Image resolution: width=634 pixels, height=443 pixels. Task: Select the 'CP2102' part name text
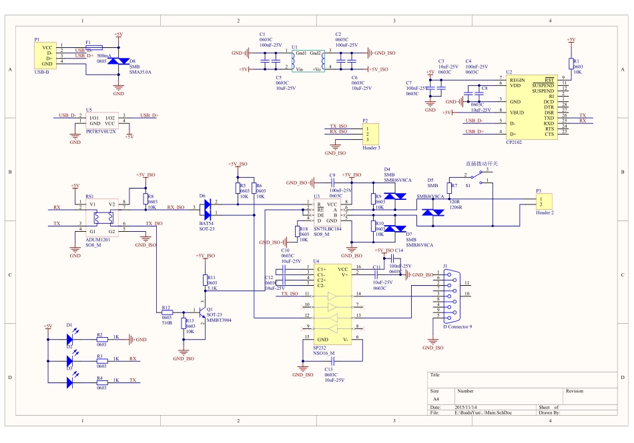(514, 143)
